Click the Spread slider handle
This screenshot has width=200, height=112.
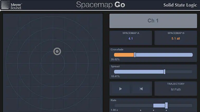point(165,72)
